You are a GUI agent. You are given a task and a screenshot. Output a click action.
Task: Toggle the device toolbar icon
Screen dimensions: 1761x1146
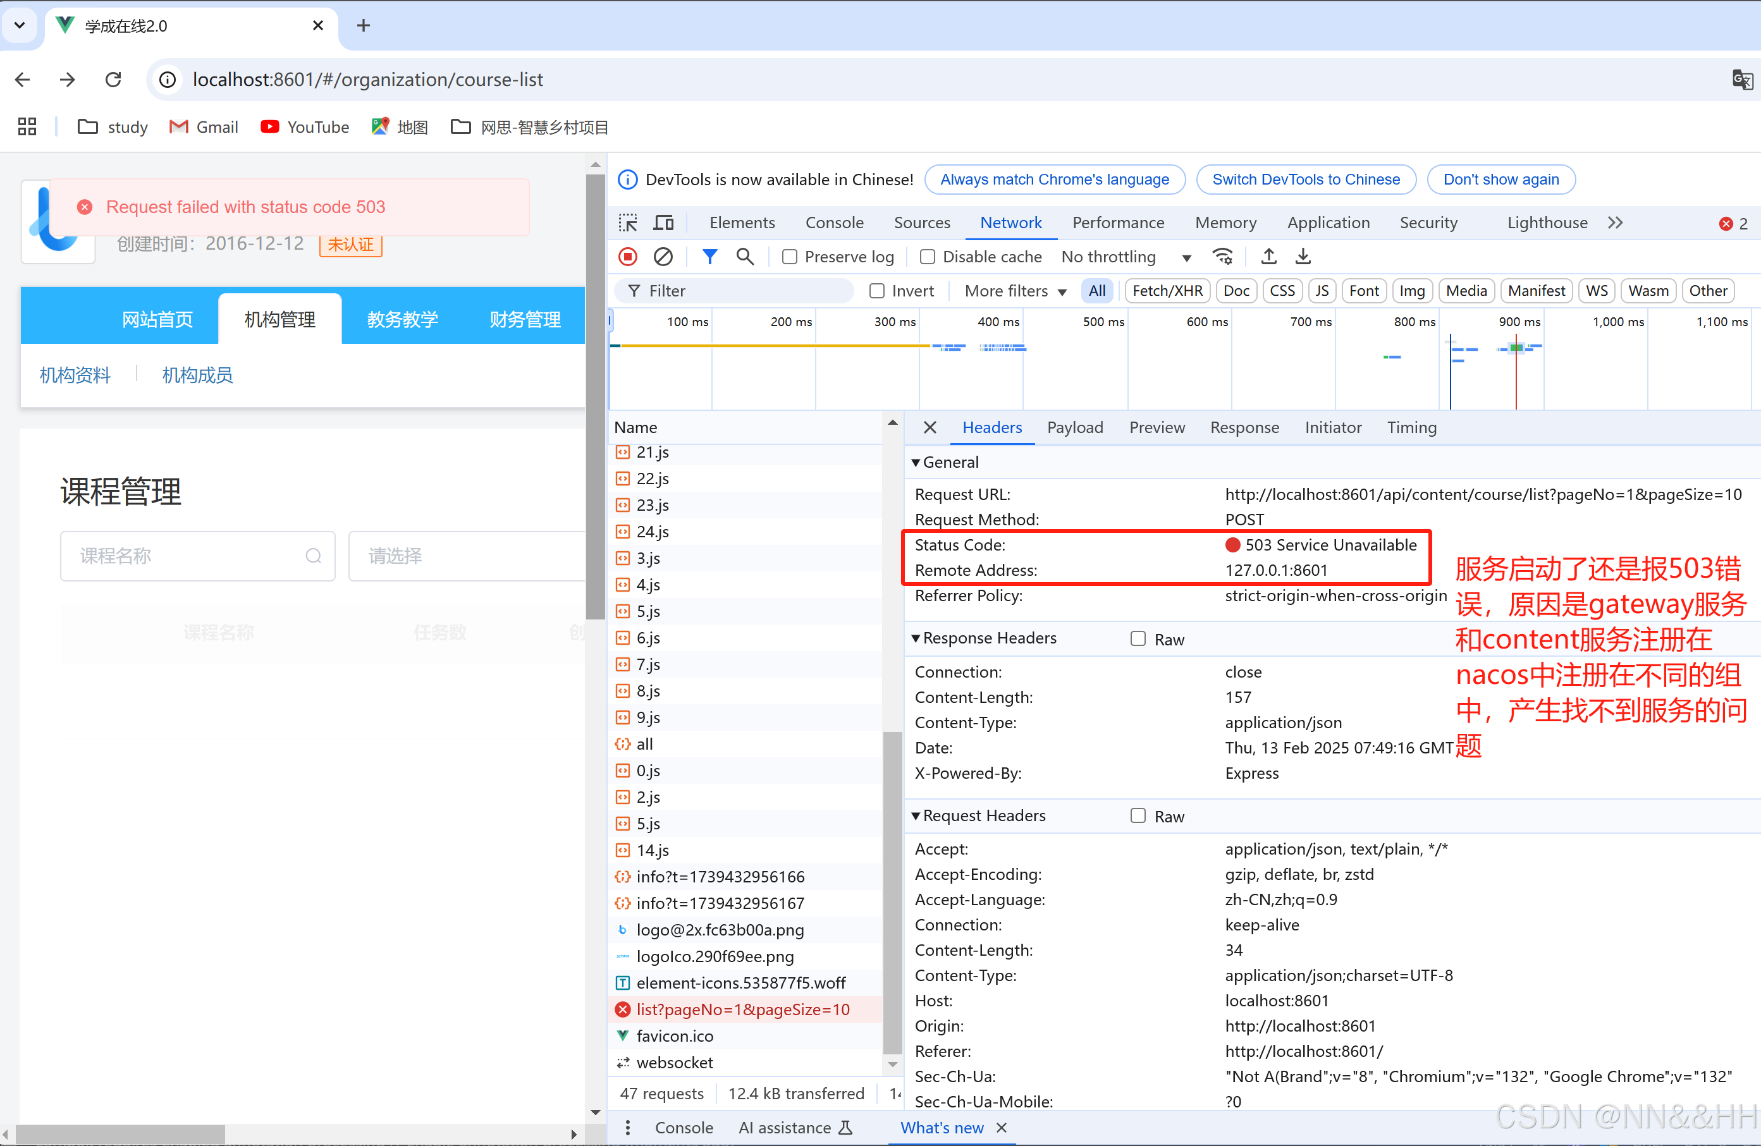point(664,222)
